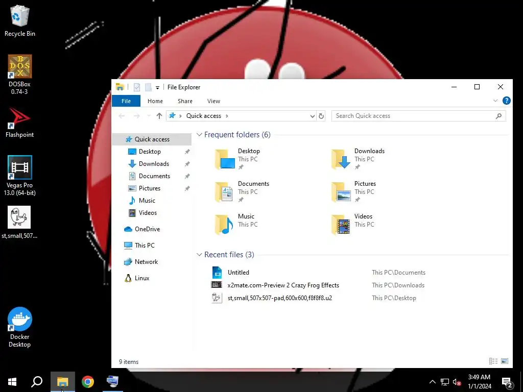Screen dimensions: 523x392
Task: Select This PC in the navigation pane
Action: pos(151,246)
